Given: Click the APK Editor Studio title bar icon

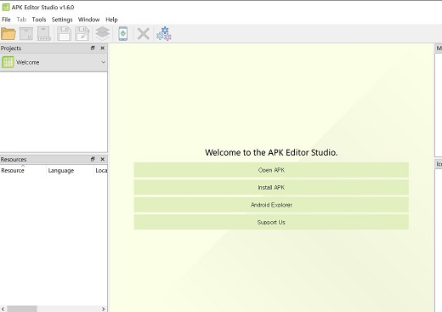Looking at the screenshot, I should coord(6,7).
